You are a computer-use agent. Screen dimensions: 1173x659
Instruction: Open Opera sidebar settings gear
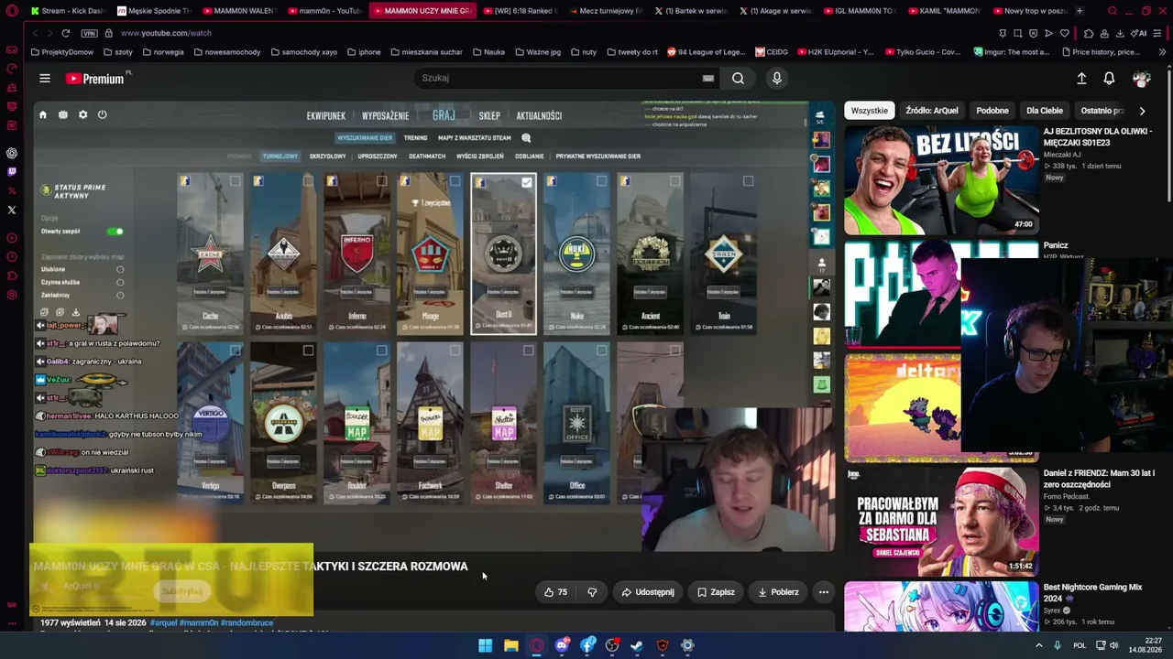point(12,295)
